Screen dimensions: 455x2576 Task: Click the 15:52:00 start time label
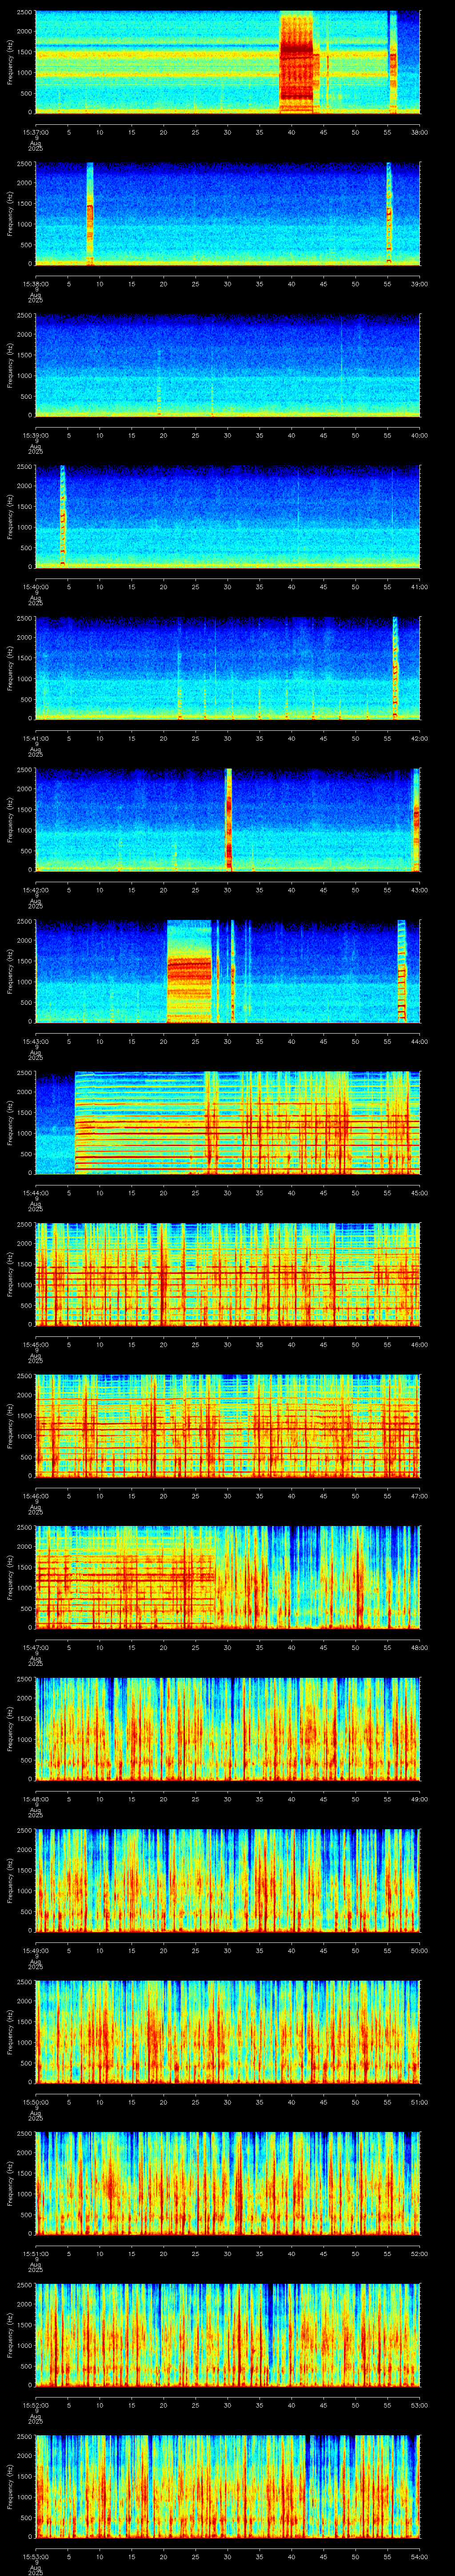(x=35, y=2404)
